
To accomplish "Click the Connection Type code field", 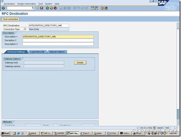I will (x=25, y=29).
